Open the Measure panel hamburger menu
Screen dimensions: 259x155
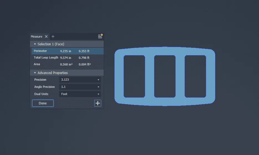[x=100, y=36]
